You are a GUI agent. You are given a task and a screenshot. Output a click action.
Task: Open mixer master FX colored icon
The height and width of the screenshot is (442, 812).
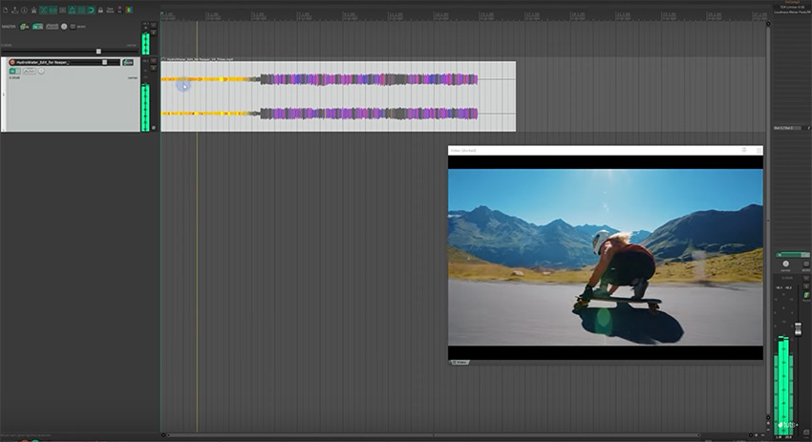click(x=806, y=295)
